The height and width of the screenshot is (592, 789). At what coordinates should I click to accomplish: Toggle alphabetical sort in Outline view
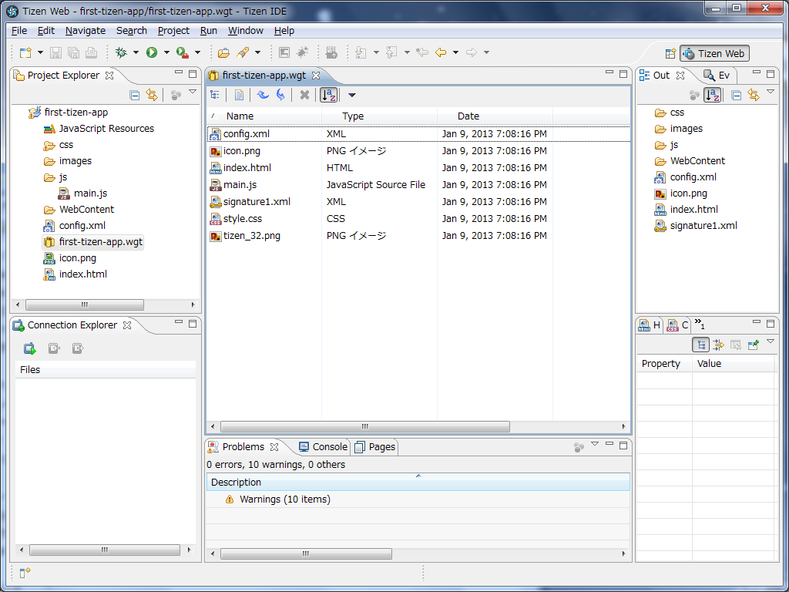pyautogui.click(x=712, y=95)
